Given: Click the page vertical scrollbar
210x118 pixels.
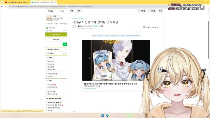Looking at the screenshot, I should tap(209, 40).
